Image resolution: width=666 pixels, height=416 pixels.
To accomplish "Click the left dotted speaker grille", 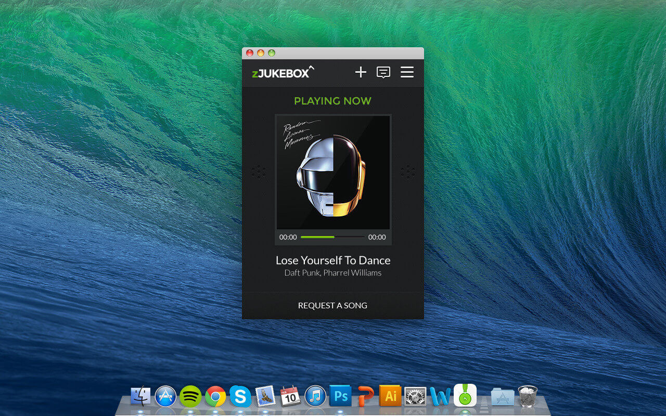I will [259, 172].
